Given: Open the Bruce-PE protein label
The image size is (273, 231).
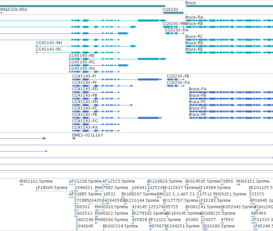Looking at the screenshot, I should pos(197,115).
